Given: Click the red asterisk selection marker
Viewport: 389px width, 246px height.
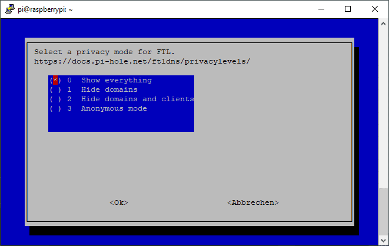Looking at the screenshot, I should [x=55, y=80].
